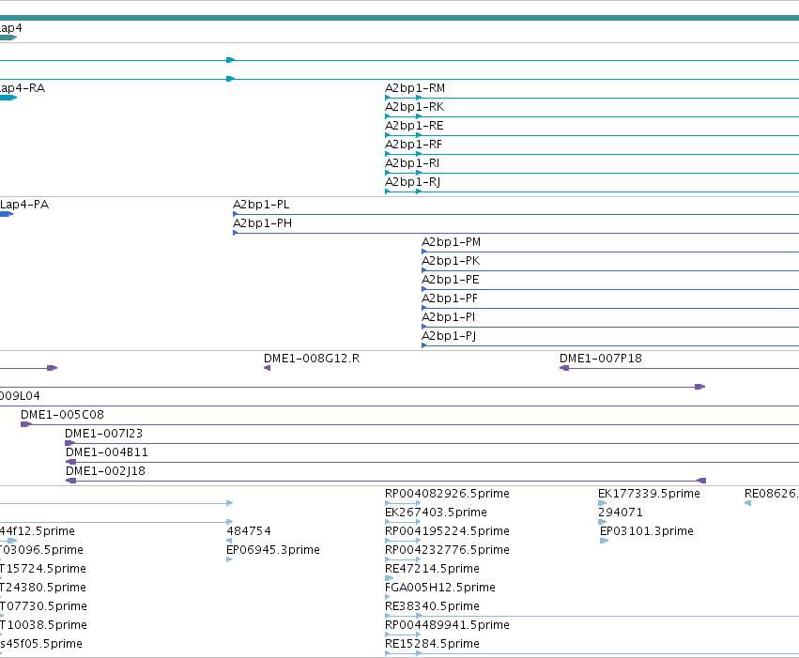This screenshot has height=658, width=799.
Task: Click the EK177339.5prime EST label
Action: (649, 494)
